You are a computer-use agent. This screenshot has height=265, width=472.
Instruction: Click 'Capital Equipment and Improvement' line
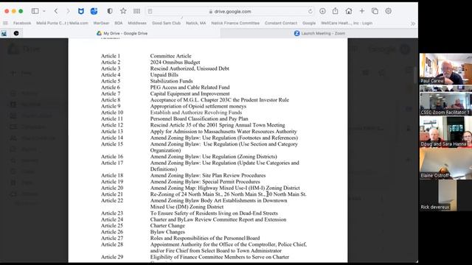(x=190, y=93)
